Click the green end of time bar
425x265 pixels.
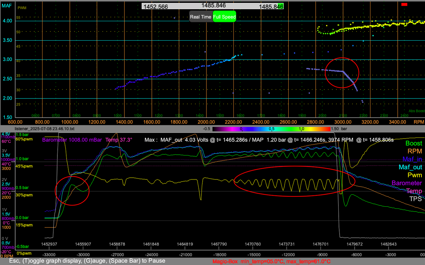click(x=281, y=6)
